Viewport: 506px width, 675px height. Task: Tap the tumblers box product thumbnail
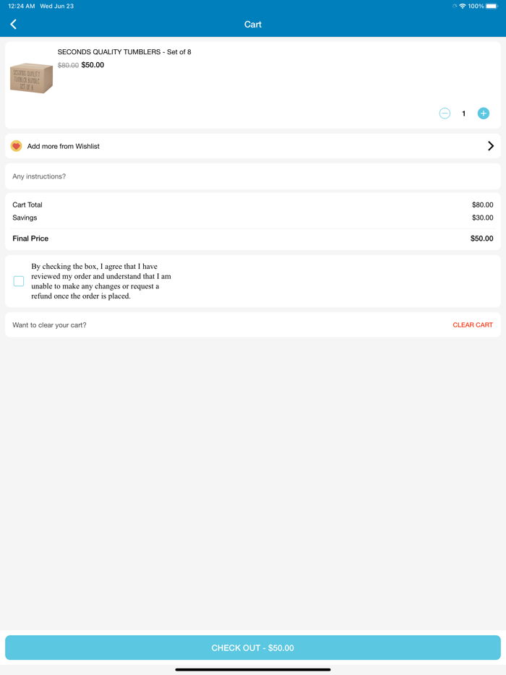[31, 78]
